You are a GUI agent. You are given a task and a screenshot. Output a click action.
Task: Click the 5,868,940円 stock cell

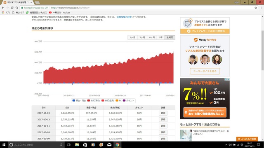115,113
